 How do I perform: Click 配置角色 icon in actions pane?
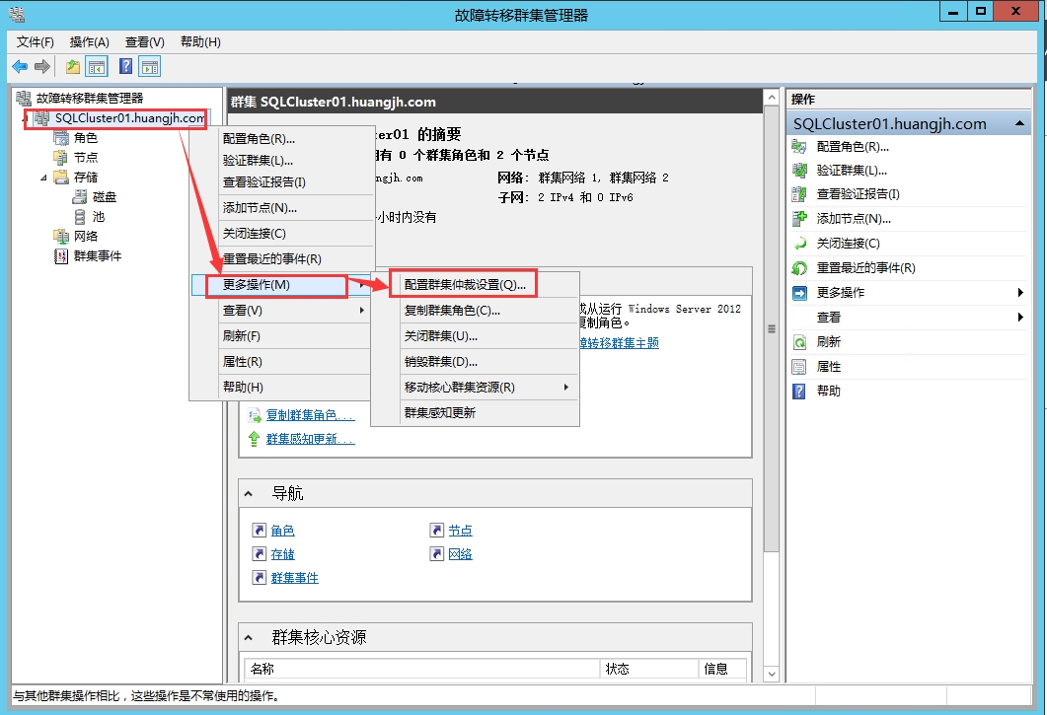[799, 146]
